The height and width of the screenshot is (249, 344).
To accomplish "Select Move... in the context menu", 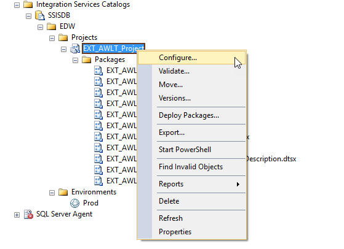I will click(192, 85).
